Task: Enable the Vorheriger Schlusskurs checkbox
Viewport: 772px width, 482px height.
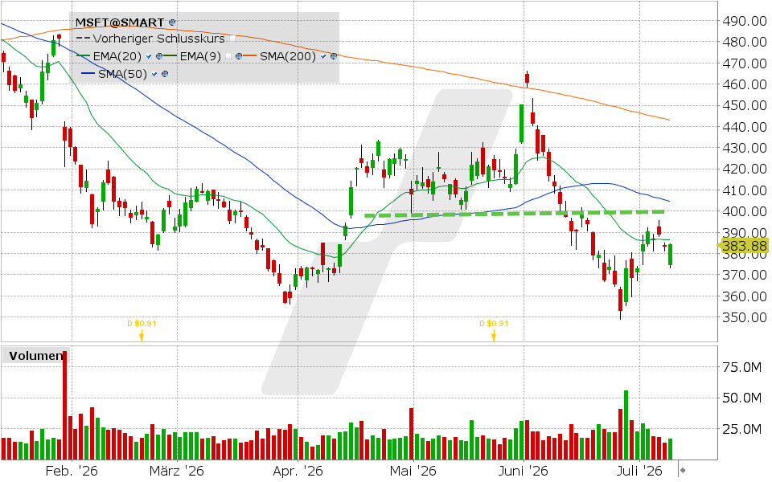Action: click(x=232, y=39)
